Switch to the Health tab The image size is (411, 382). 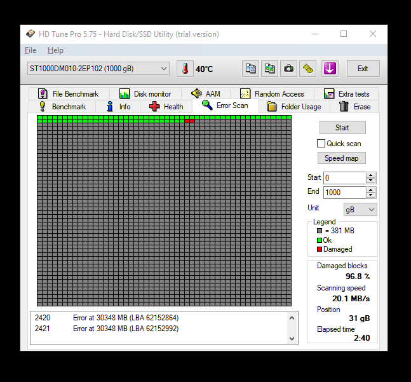click(166, 107)
